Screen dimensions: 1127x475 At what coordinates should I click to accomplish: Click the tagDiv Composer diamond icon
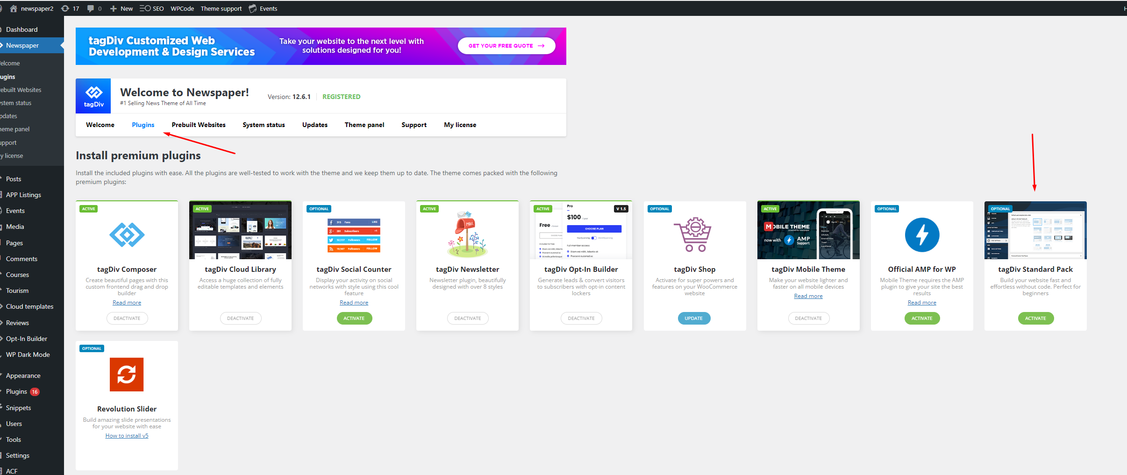[x=127, y=234]
